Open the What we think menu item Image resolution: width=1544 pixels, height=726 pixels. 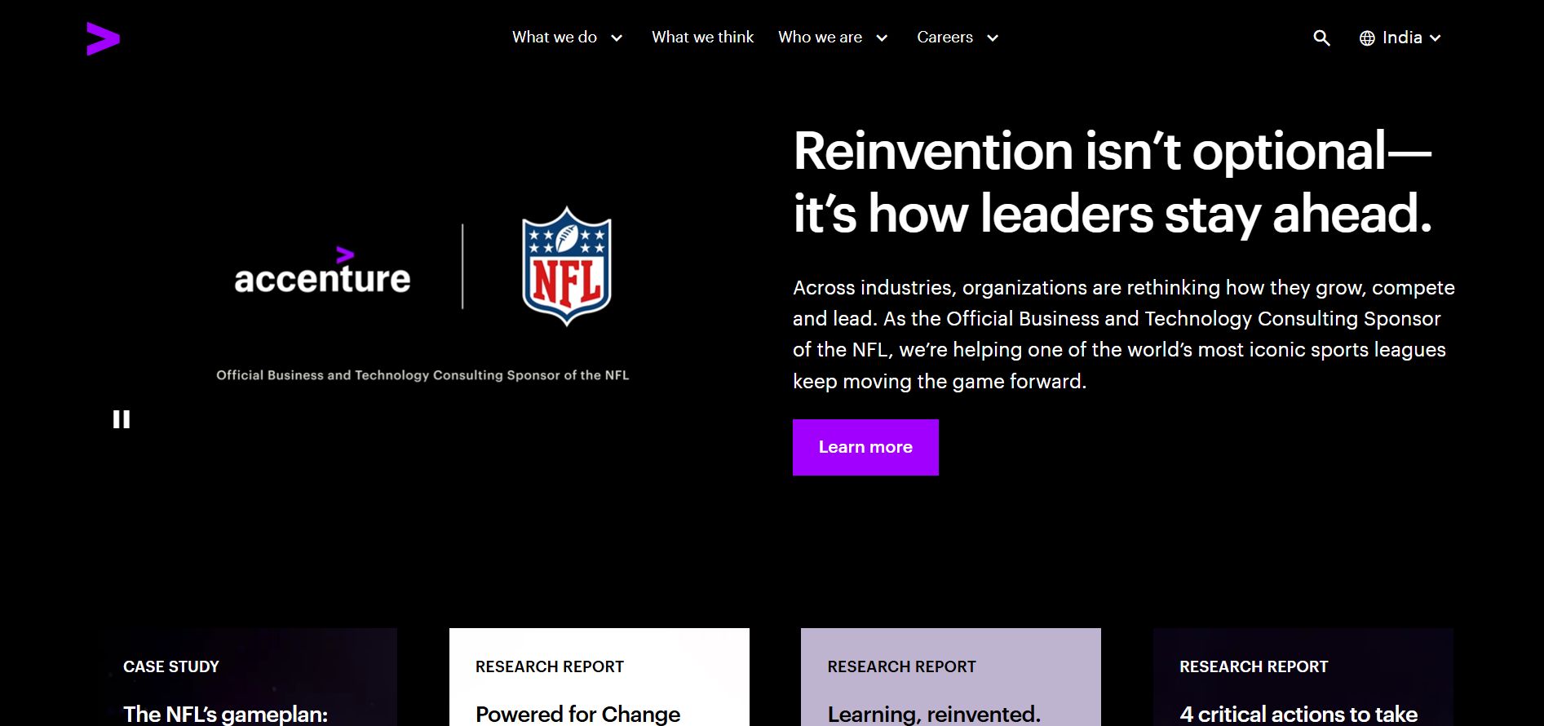point(702,38)
